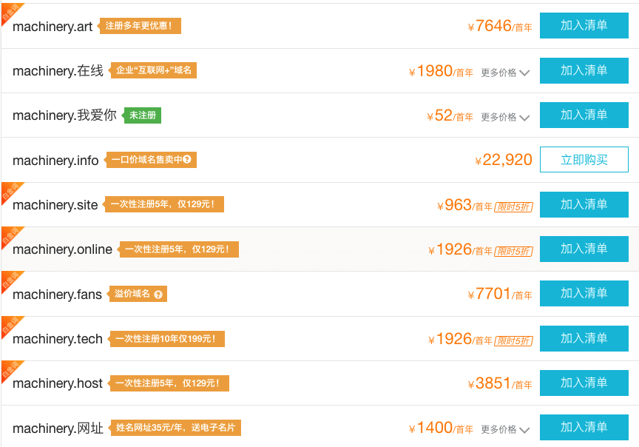Click the corner ribbon on machinery.art row
The width and height of the screenshot is (639, 447).
[x=10, y=13]
